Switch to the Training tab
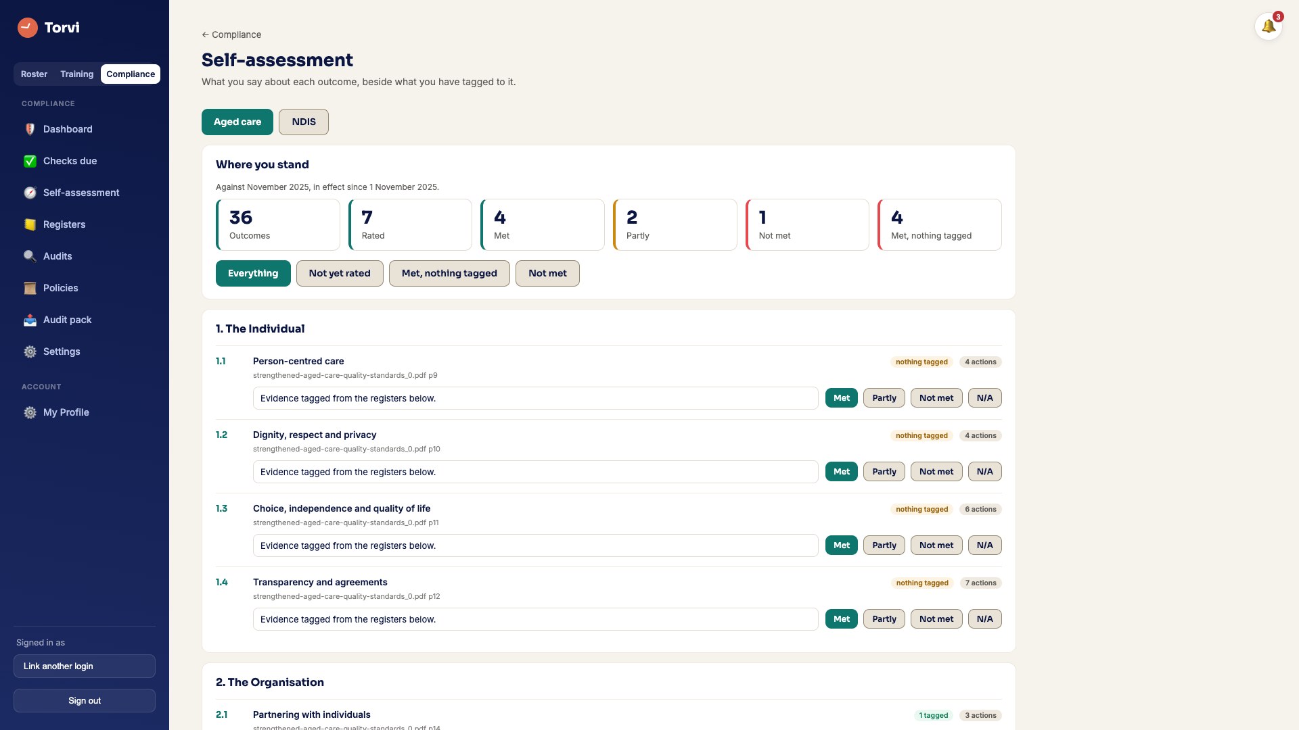 [76, 74]
